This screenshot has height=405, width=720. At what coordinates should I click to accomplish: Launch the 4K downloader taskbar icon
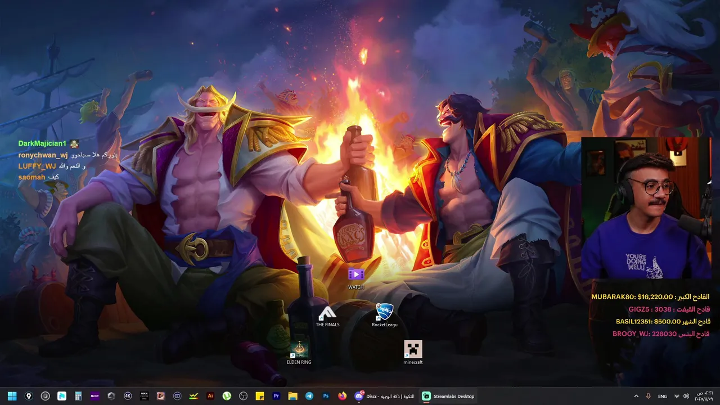[128, 396]
